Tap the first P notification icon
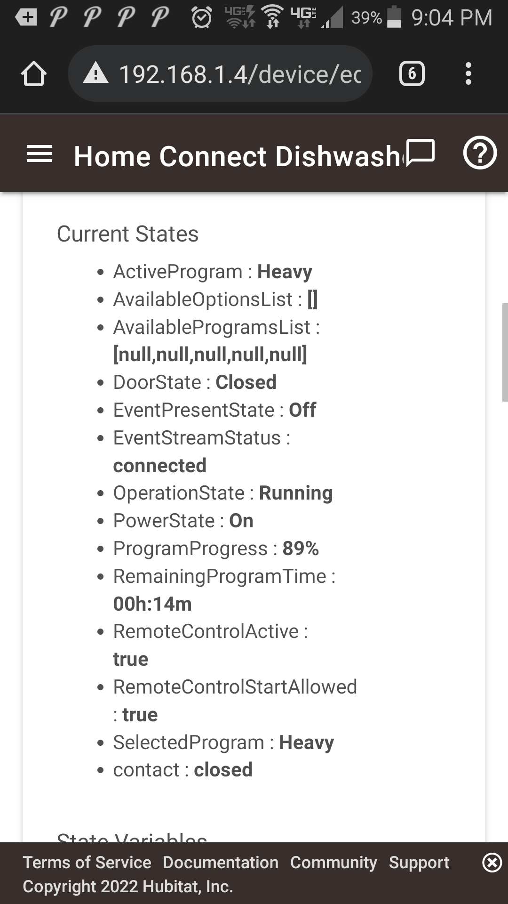 click(59, 17)
